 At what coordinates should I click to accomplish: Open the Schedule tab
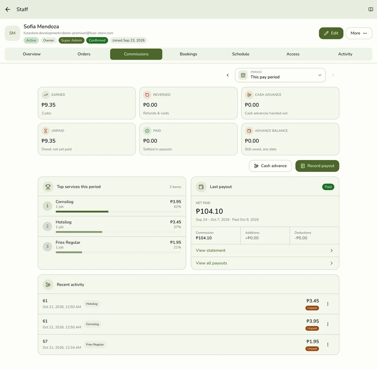click(x=241, y=54)
